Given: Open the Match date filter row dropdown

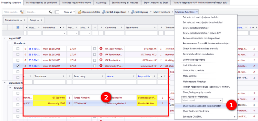Looking at the screenshot, I should coord(64,33).
